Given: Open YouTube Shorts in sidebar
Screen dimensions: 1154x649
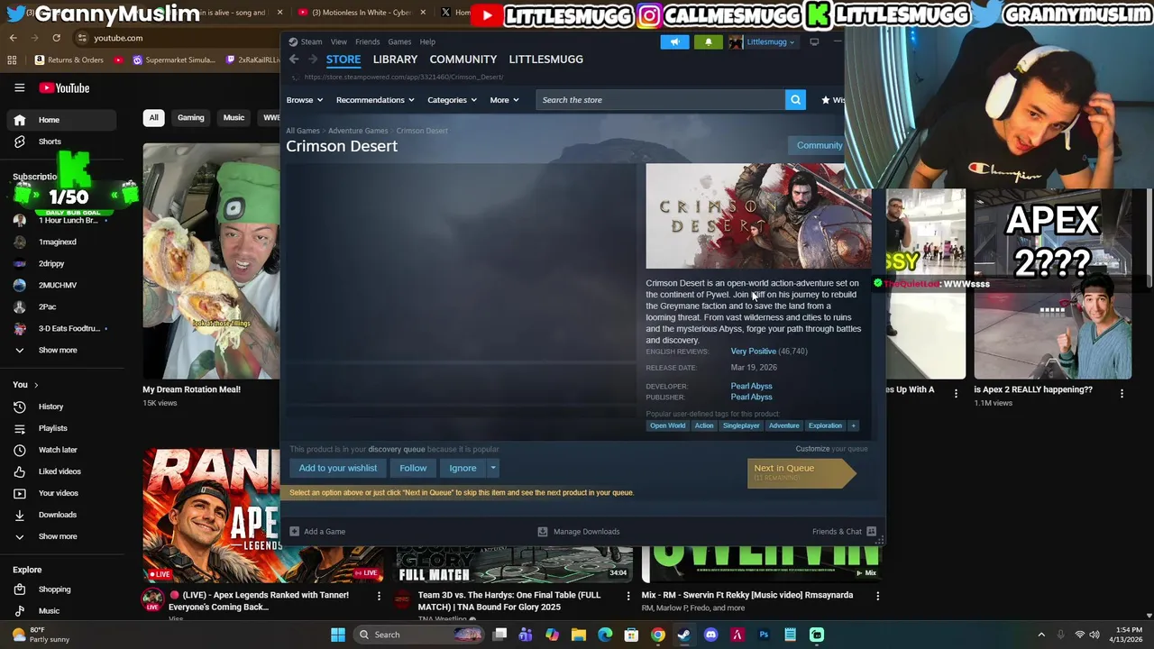Looking at the screenshot, I should [50, 142].
